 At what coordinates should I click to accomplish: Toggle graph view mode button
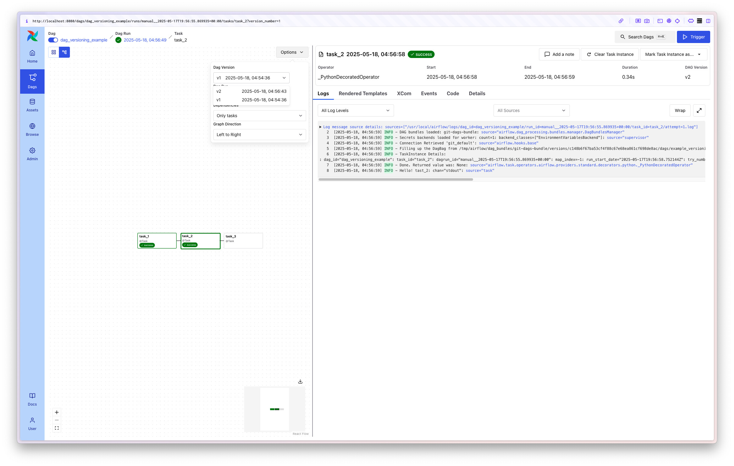(64, 52)
